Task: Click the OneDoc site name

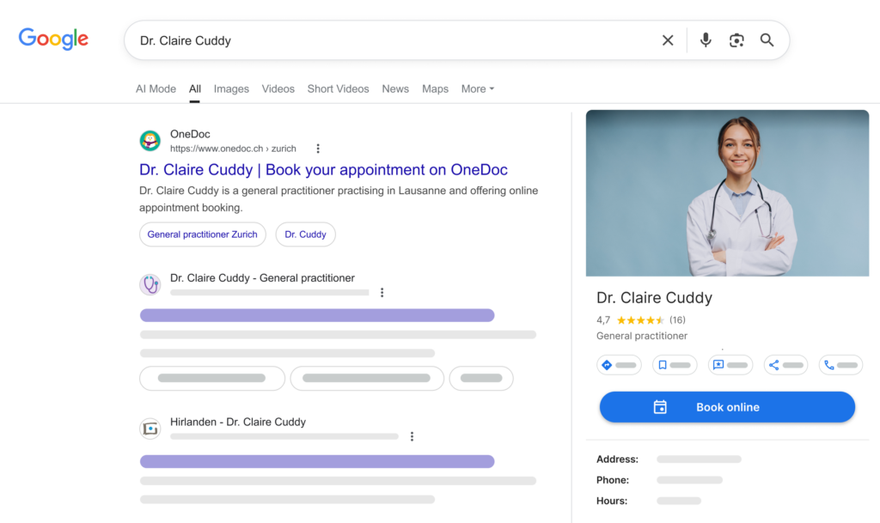Action: (x=190, y=134)
